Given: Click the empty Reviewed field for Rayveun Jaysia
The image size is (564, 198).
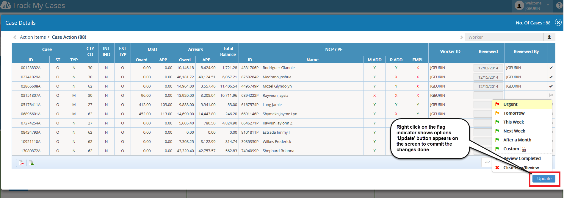Looking at the screenshot, I should (488, 96).
